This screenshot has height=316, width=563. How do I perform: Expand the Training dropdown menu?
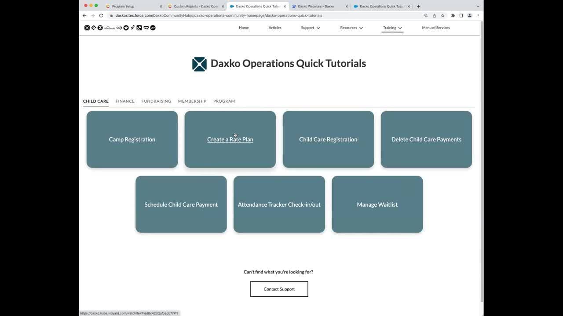coord(392,28)
